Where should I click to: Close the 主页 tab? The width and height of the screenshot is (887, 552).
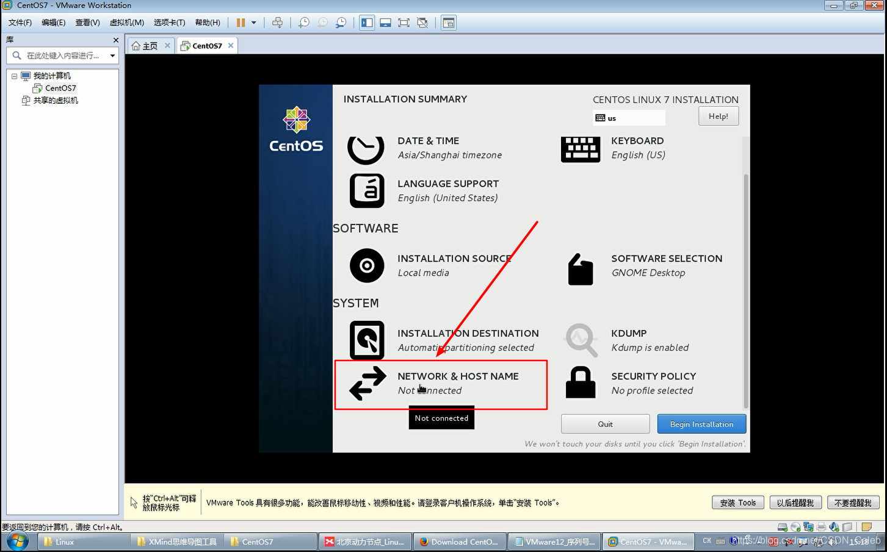pyautogui.click(x=167, y=45)
